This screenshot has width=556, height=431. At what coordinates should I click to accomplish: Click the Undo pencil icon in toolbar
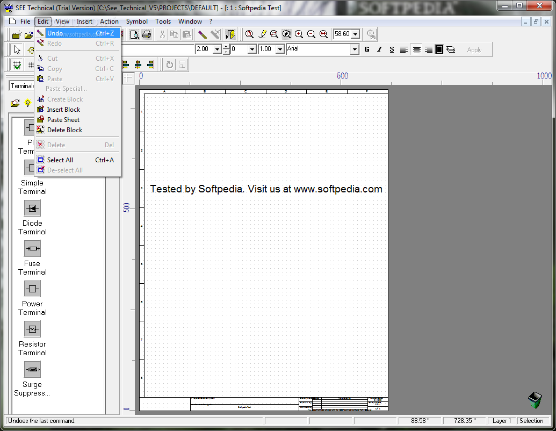203,34
